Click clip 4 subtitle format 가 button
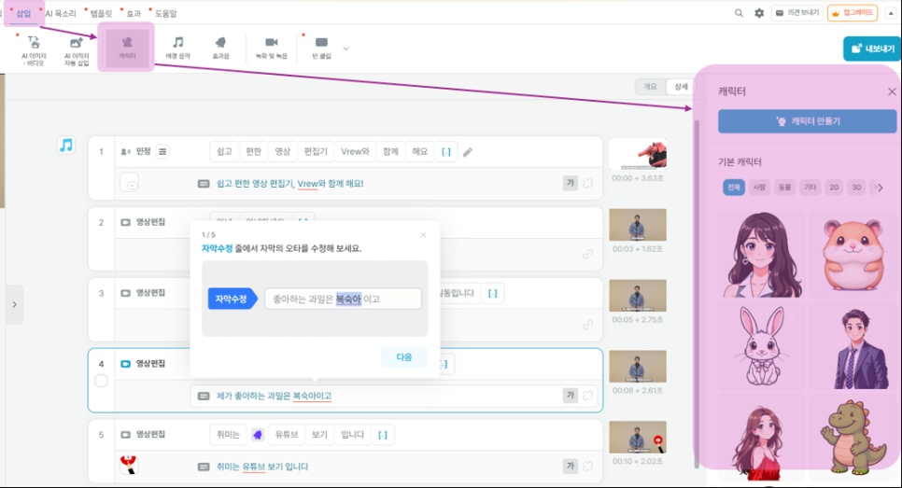902x488 pixels. (571, 395)
